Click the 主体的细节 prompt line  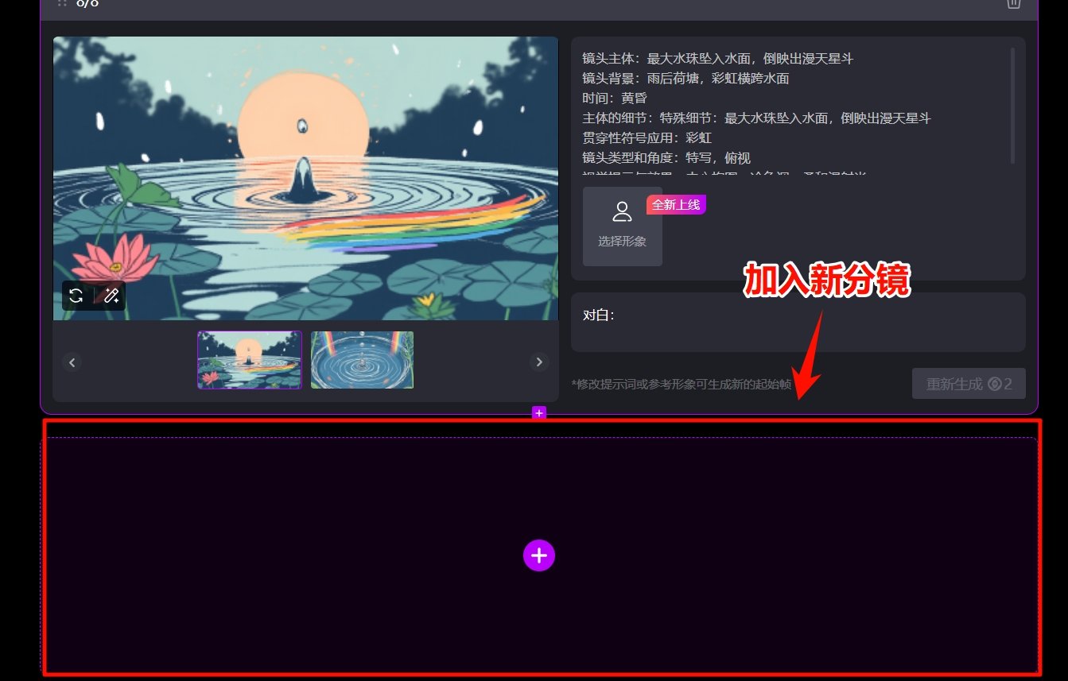pos(756,118)
